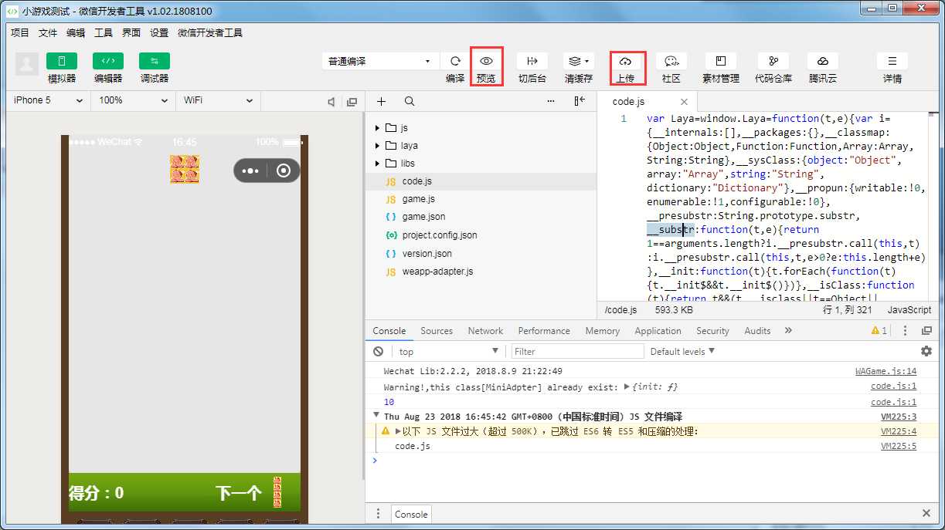
Task: Open the VM225:4 source link
Action: [899, 431]
